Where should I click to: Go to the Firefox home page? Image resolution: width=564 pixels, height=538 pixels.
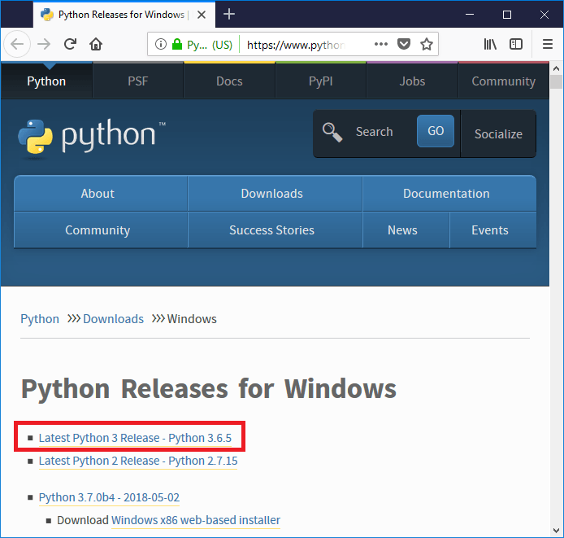pos(96,44)
